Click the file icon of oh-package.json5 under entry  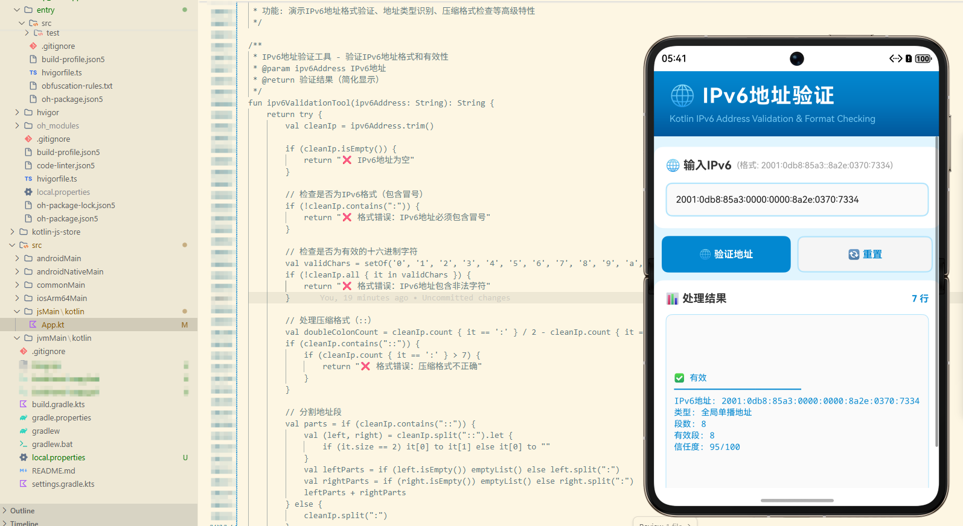click(x=33, y=99)
